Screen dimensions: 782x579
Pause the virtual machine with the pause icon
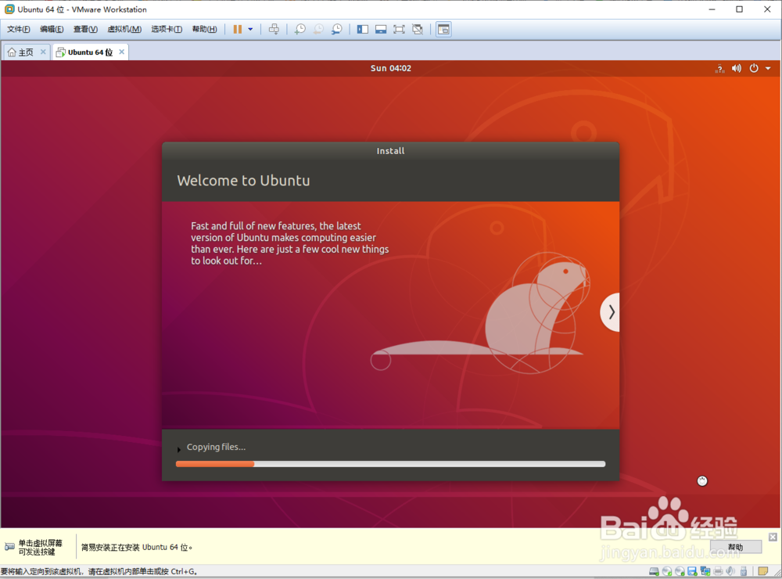point(238,30)
